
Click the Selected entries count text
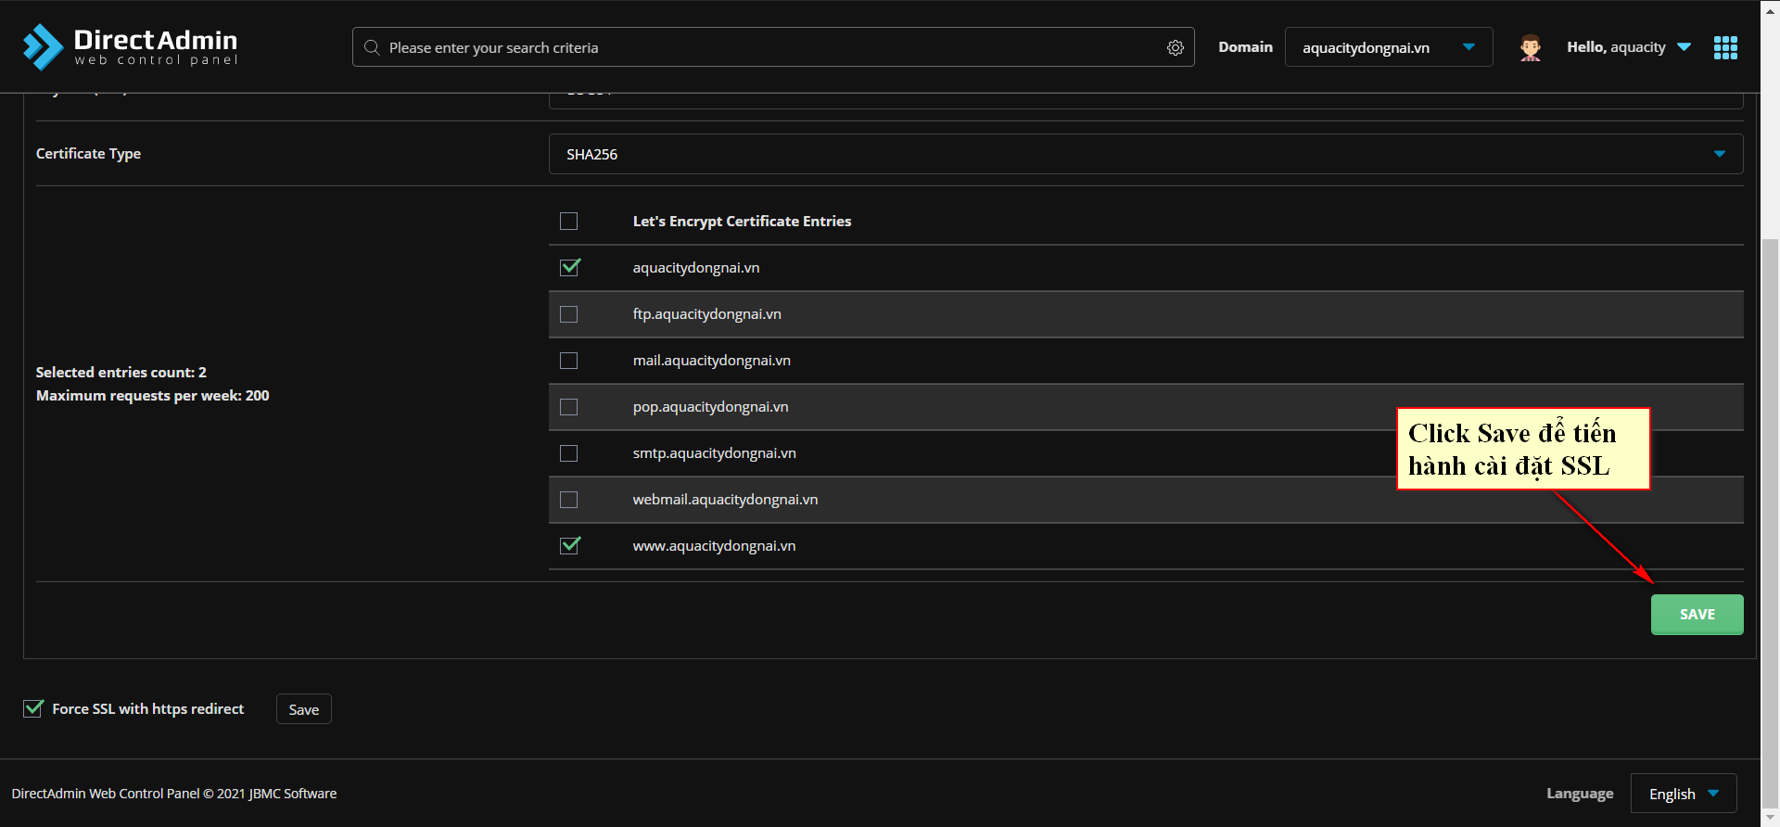(121, 372)
